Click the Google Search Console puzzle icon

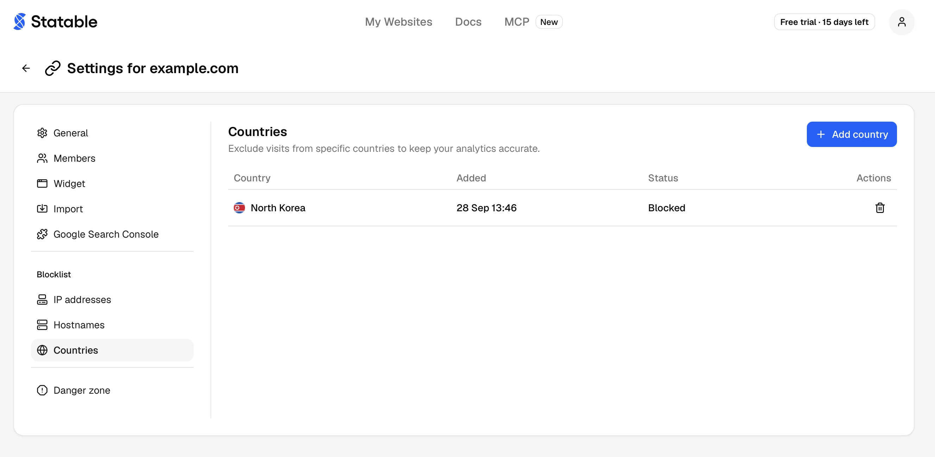tap(42, 234)
